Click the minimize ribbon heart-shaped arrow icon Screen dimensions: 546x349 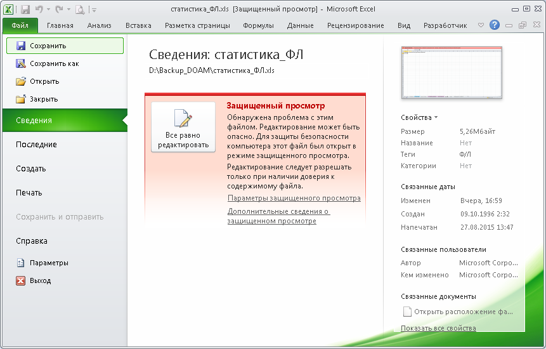pyautogui.click(x=481, y=25)
